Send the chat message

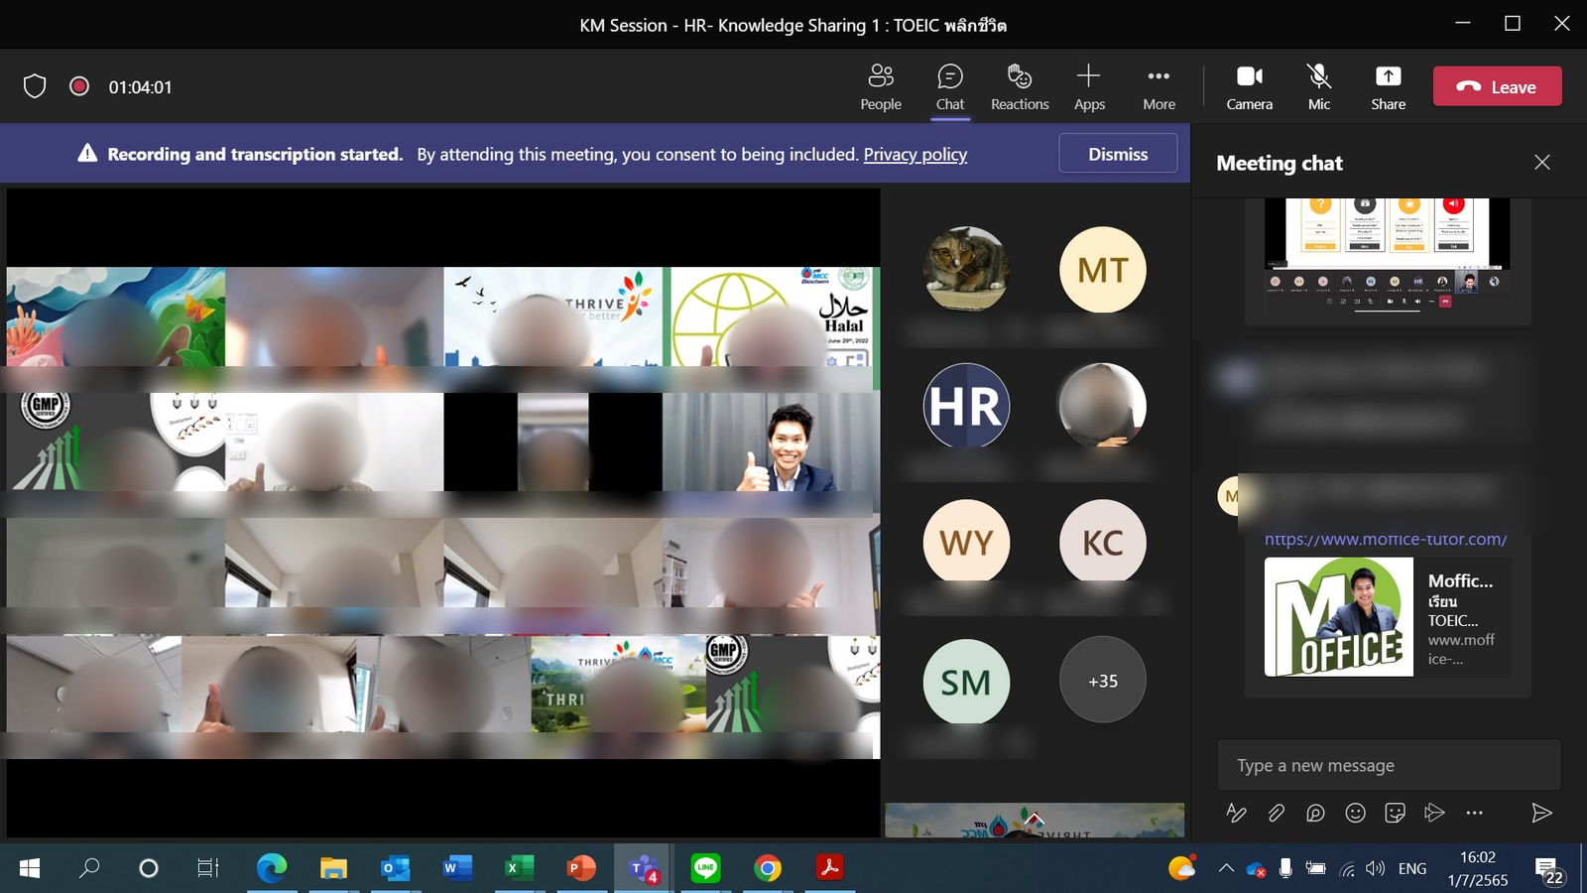point(1541,813)
